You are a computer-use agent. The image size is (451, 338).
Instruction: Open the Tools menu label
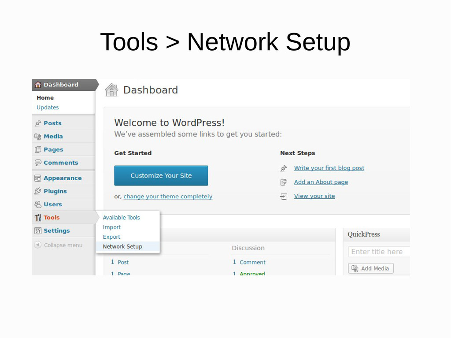coord(52,218)
